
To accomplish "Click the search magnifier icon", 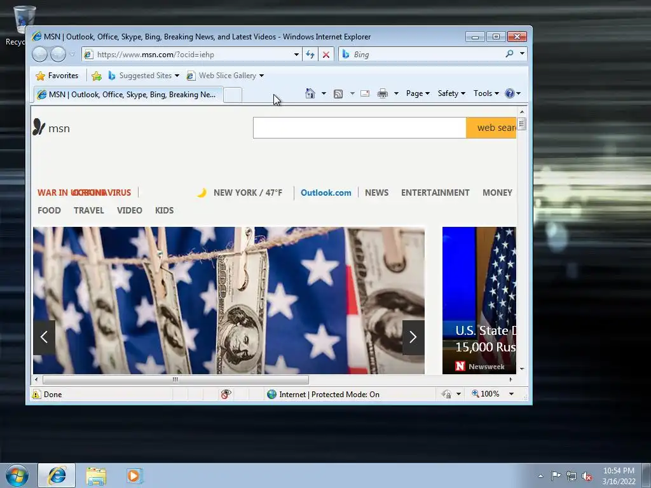I will 509,54.
